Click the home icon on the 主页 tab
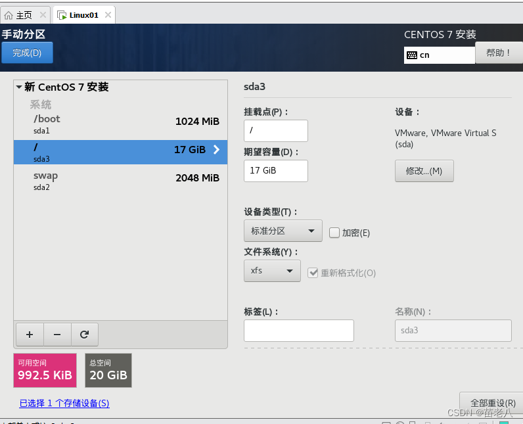Viewport: 523px width, 424px height. (x=9, y=15)
